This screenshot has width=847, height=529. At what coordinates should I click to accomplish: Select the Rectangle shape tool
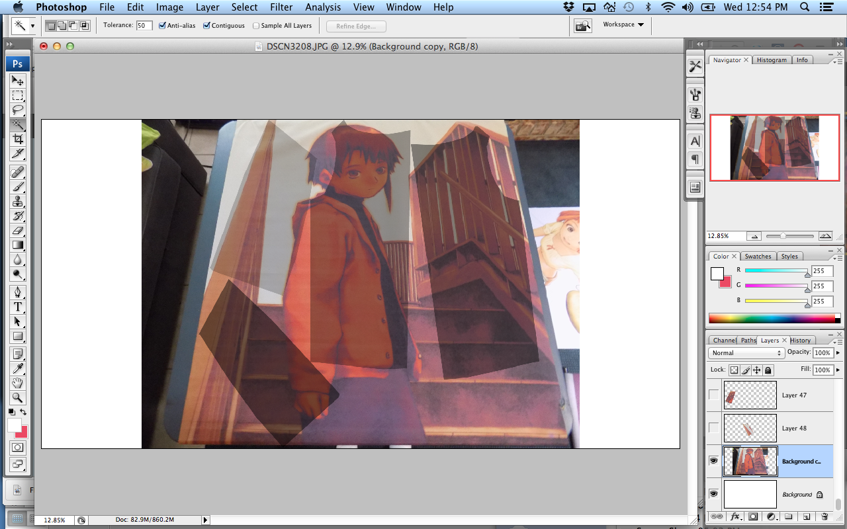coord(18,336)
